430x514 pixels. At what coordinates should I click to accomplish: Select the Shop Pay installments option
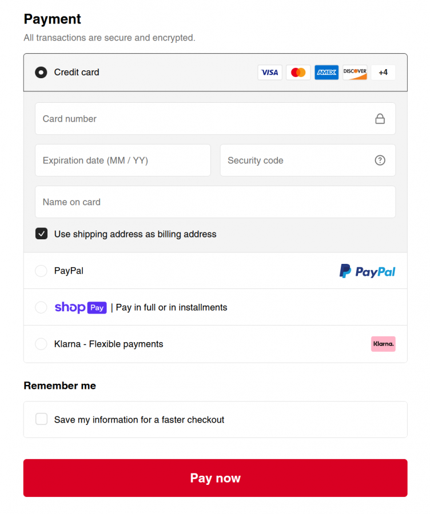[41, 307]
